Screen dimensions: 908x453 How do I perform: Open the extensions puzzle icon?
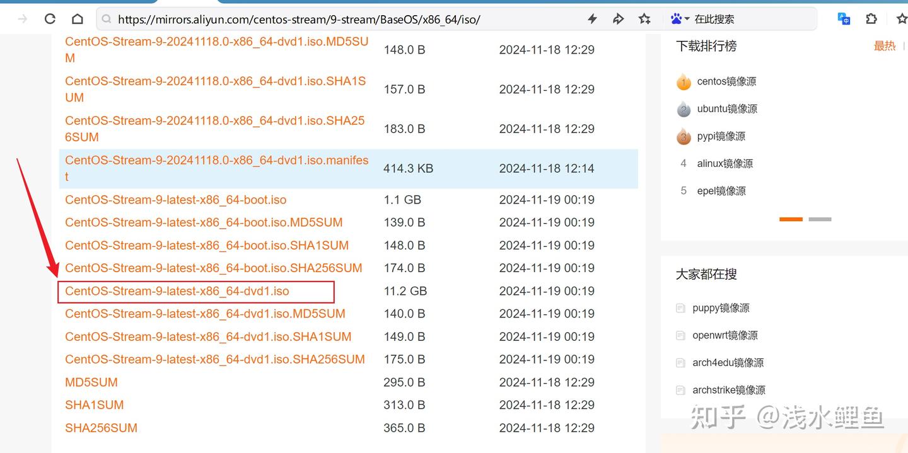[x=871, y=19]
